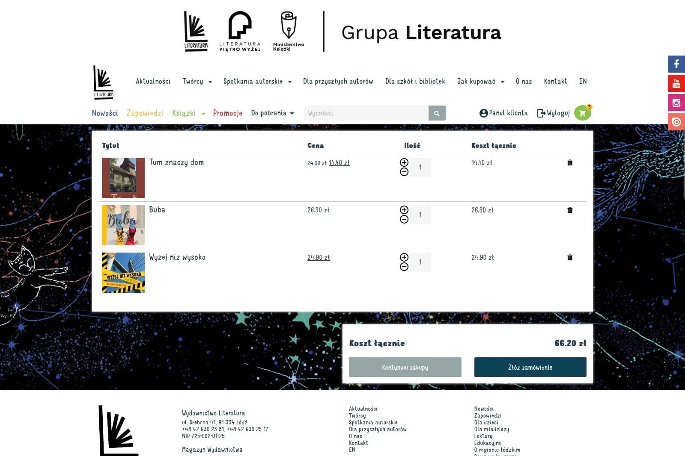This screenshot has width=685, height=456.
Task: Open the Promocje section
Action: 227,113
